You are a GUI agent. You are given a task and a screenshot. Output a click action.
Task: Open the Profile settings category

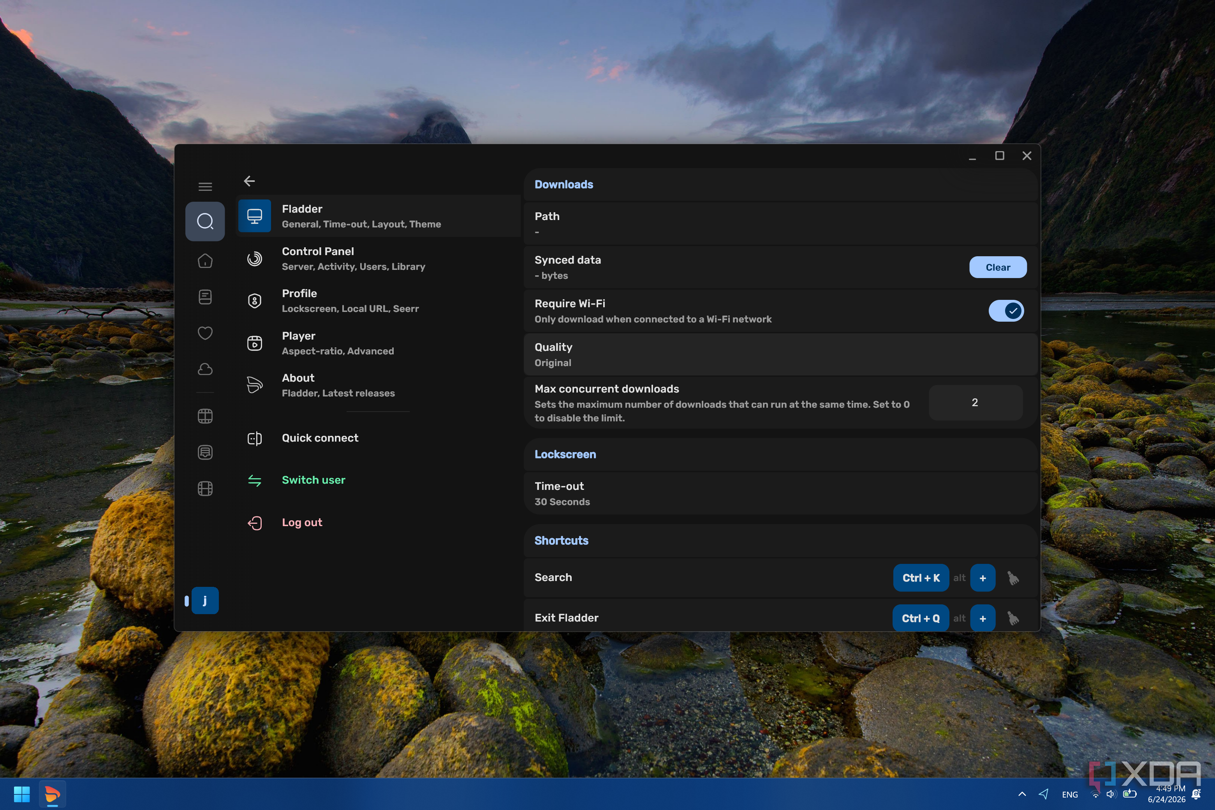pyautogui.click(x=379, y=301)
